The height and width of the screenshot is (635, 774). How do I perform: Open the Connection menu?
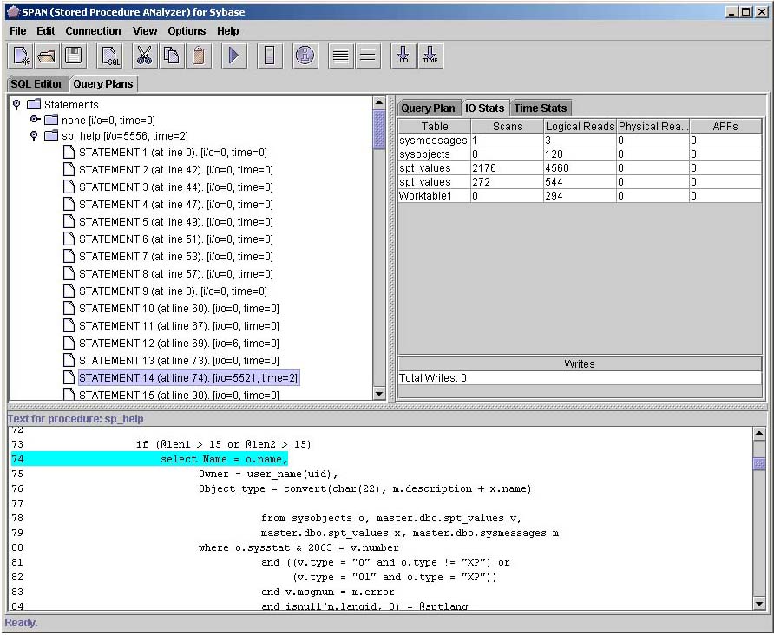[x=94, y=30]
